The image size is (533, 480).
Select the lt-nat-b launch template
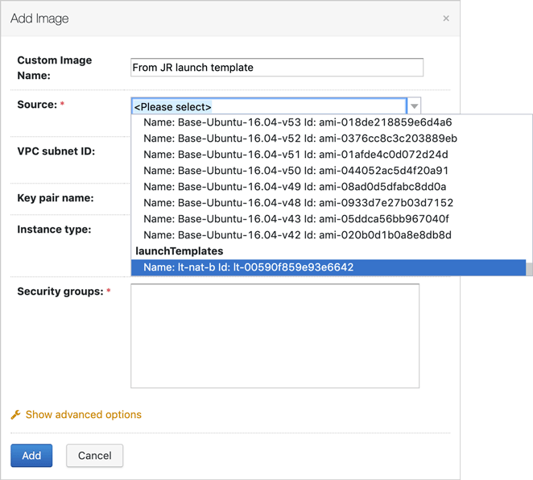coord(248,267)
